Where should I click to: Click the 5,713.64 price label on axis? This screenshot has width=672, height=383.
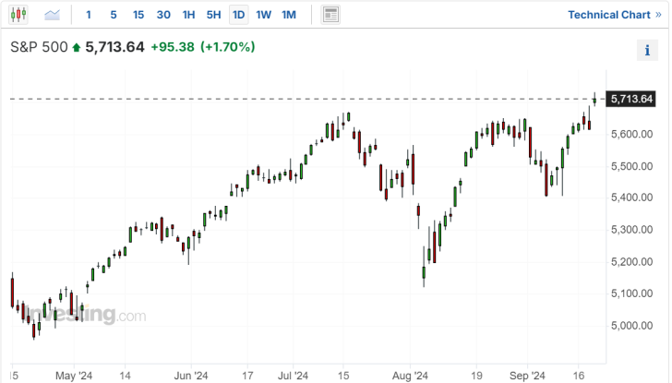coord(631,99)
